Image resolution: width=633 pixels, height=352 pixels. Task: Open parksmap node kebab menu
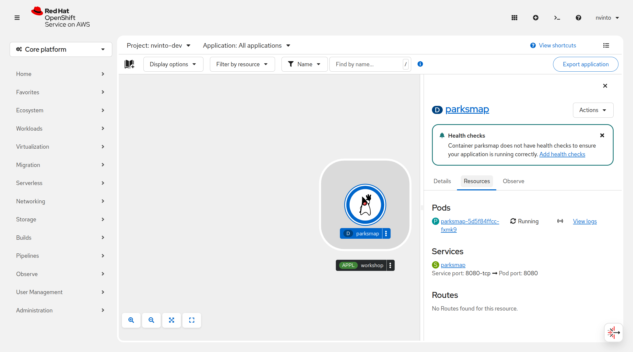(386, 233)
